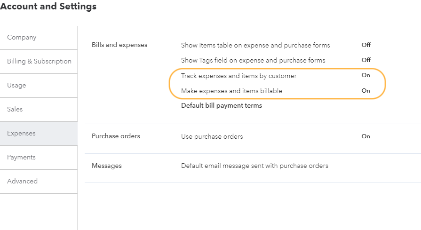Edit Show Items table on expense forms setting

(255, 46)
